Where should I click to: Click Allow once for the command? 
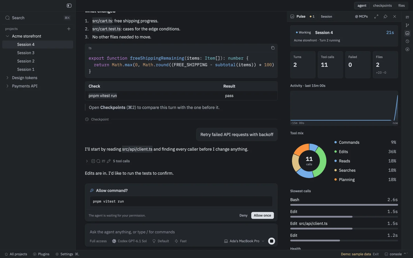[x=262, y=215]
